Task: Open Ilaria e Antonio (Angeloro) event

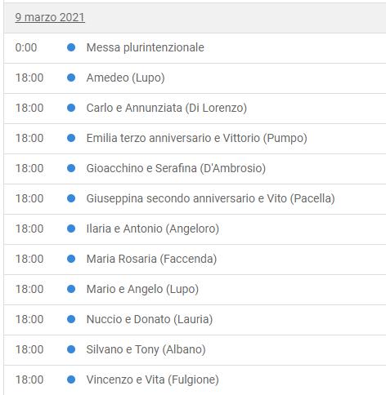Action: click(153, 229)
